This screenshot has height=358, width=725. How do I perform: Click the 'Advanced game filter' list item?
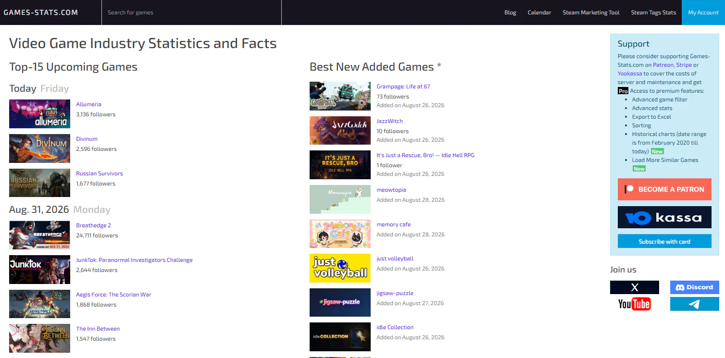(660, 99)
